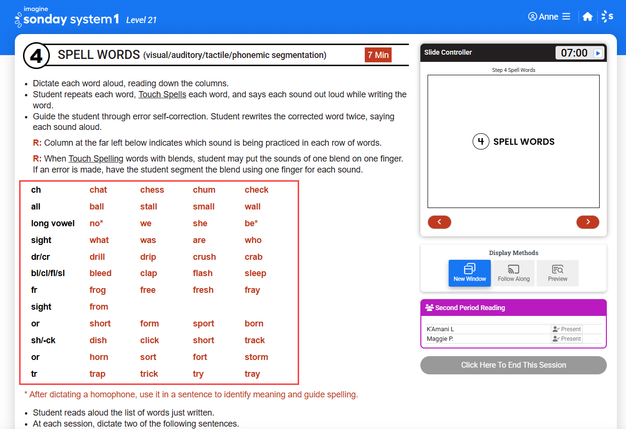Image resolution: width=626 pixels, height=429 pixels.
Task: Click the word 'dish'
Action: click(98, 340)
